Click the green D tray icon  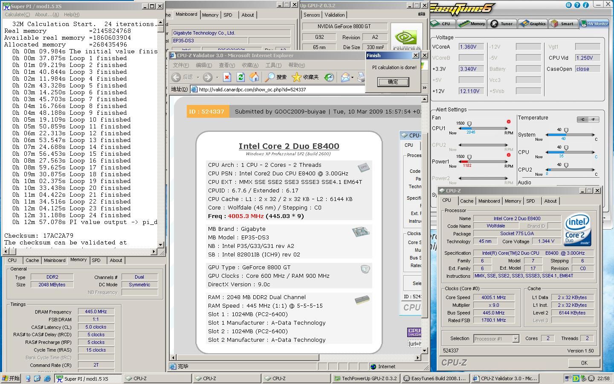[576, 378]
